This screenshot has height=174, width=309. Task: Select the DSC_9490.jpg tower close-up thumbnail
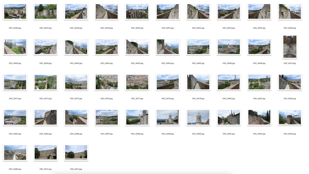pyautogui.click(x=198, y=117)
